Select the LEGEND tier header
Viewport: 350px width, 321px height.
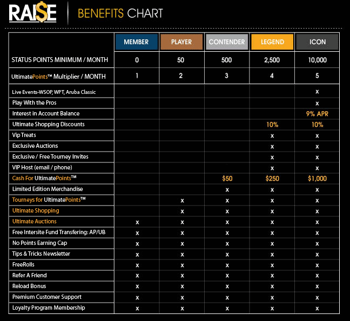click(272, 42)
